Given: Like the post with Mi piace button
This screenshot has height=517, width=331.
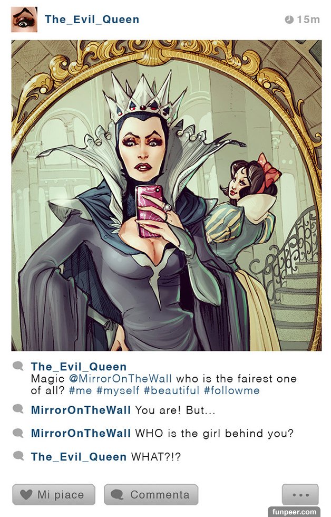Looking at the screenshot, I should [54, 494].
